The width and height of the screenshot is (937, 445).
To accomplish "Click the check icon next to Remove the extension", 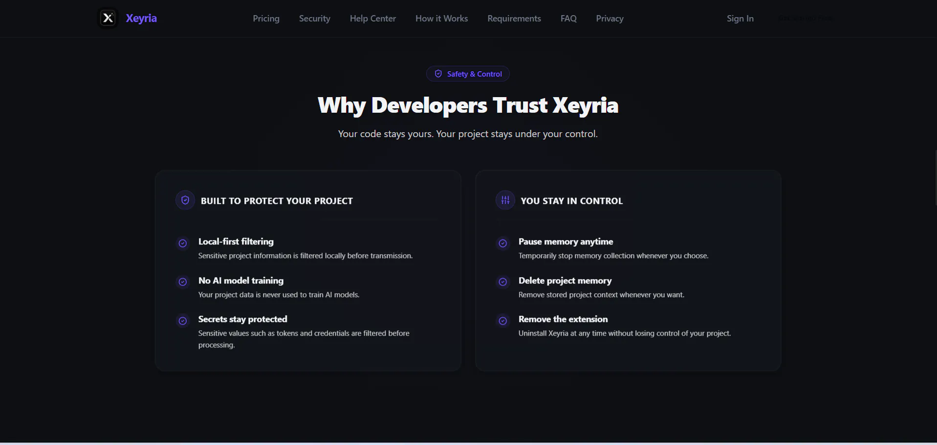I will 503,321.
